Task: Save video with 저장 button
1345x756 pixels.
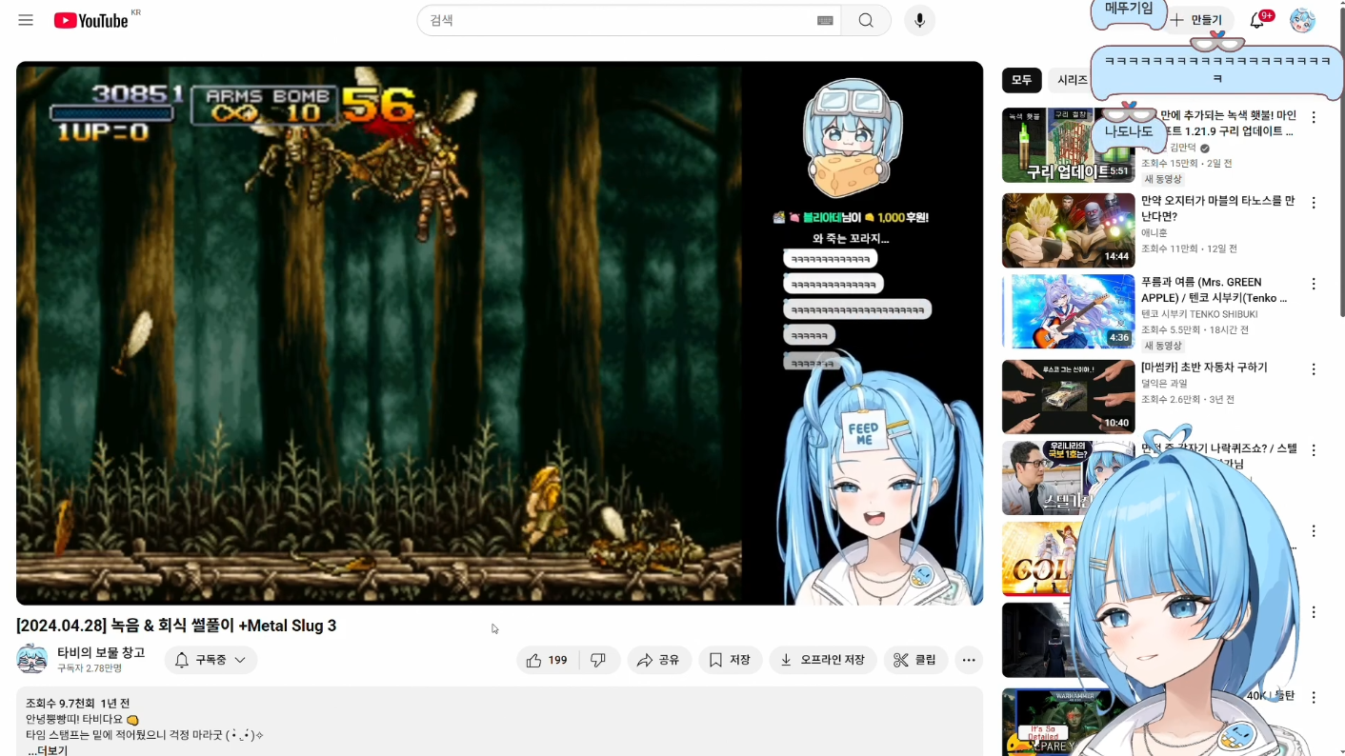Action: tap(730, 660)
